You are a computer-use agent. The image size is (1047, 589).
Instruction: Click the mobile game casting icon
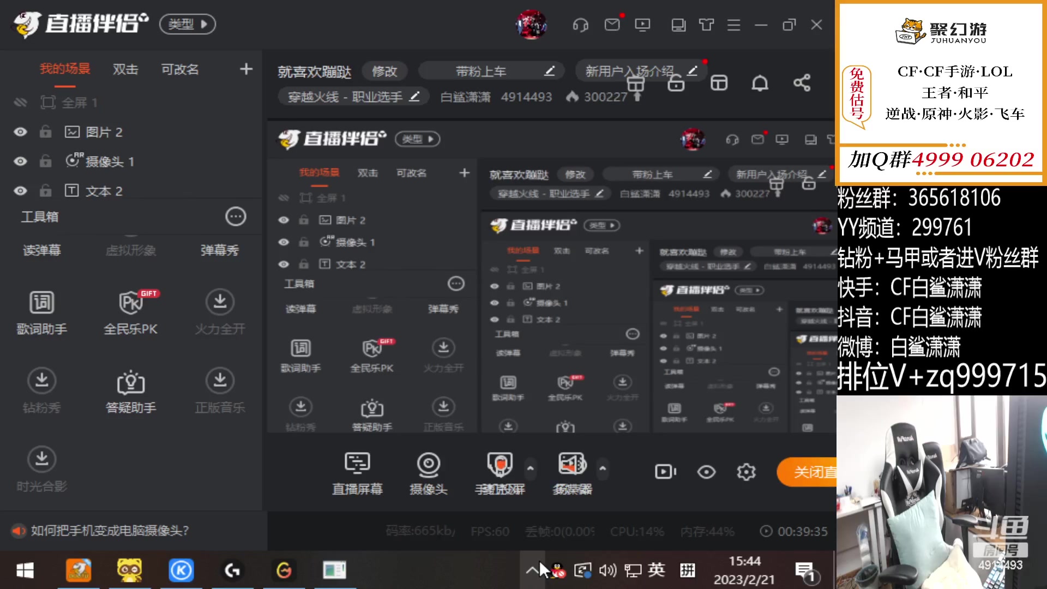(x=500, y=473)
